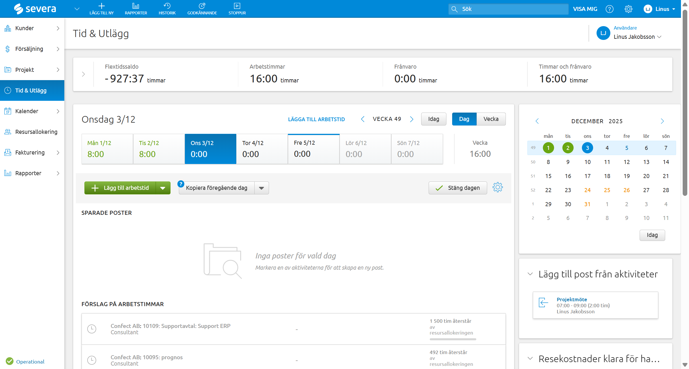Click the Rapporter chart icon in top bar
The width and height of the screenshot is (689, 369).
pos(136,6)
